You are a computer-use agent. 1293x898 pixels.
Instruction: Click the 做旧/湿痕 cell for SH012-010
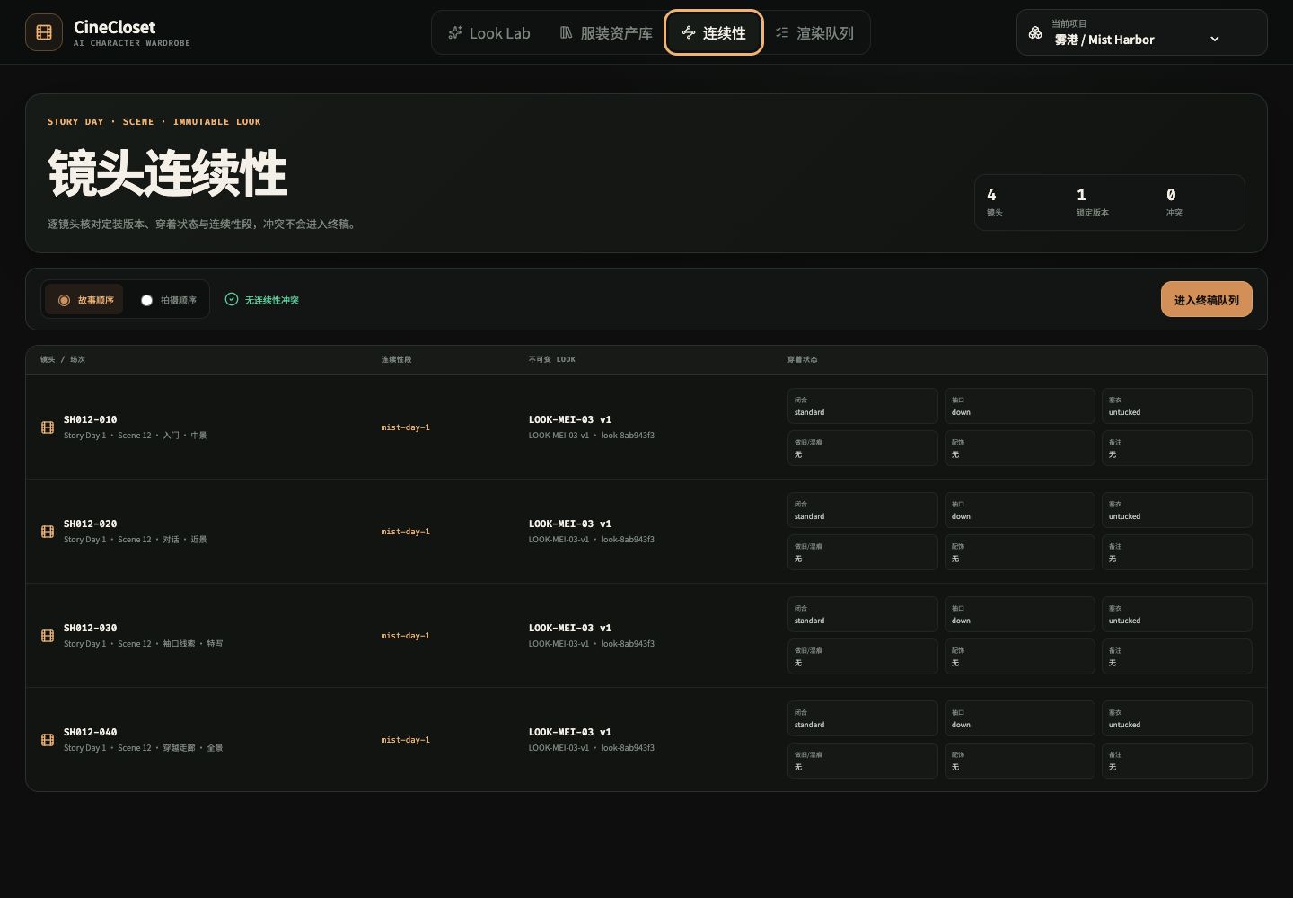tap(862, 448)
